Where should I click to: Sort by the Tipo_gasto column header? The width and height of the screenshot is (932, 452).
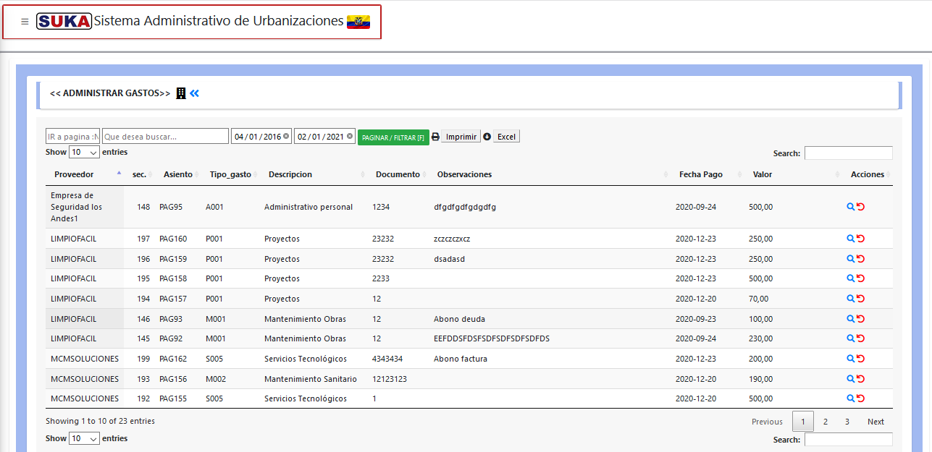[230, 174]
